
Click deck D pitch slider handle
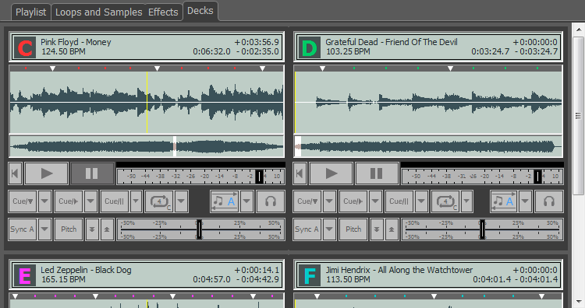482,229
